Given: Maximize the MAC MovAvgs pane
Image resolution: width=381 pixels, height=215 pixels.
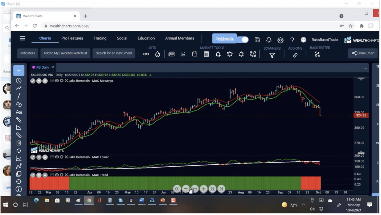Looking at the screenshot, I should tap(33, 81).
